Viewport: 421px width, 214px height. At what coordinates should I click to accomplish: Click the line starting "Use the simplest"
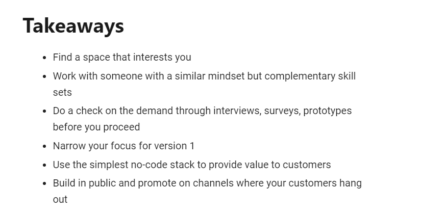click(192, 165)
